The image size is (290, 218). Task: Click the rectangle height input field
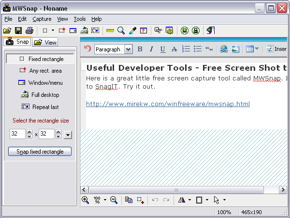click(46, 134)
